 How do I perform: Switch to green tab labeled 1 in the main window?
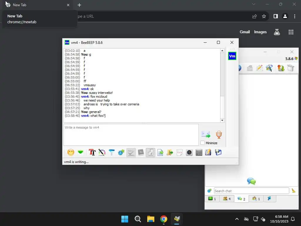click(212, 199)
